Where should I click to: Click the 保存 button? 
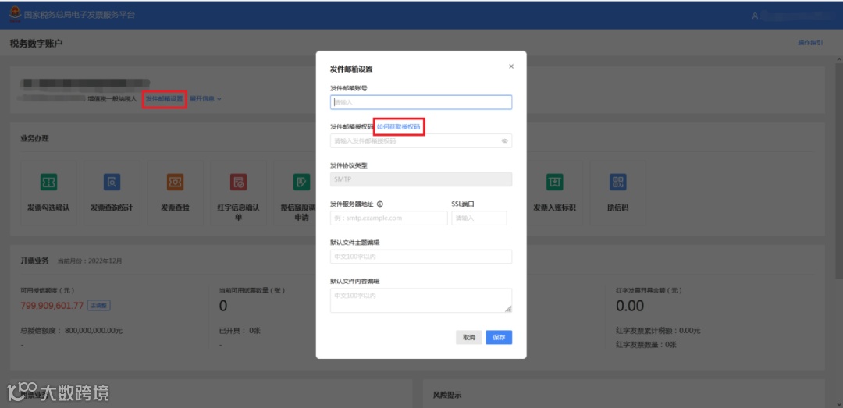[x=499, y=338]
